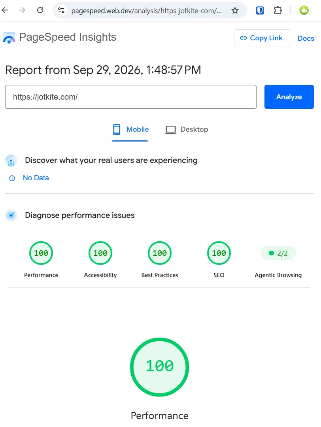Viewport: 321px width, 427px height.
Task: Open the Extensions puzzle piece icon
Action: [278, 11]
